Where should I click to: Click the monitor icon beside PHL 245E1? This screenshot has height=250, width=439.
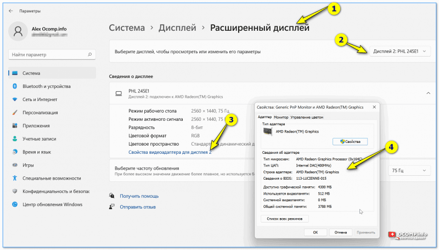pos(119,93)
